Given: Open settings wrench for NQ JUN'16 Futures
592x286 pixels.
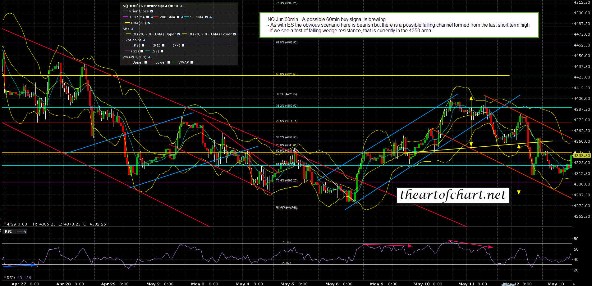Looking at the screenshot, I should (181, 6).
